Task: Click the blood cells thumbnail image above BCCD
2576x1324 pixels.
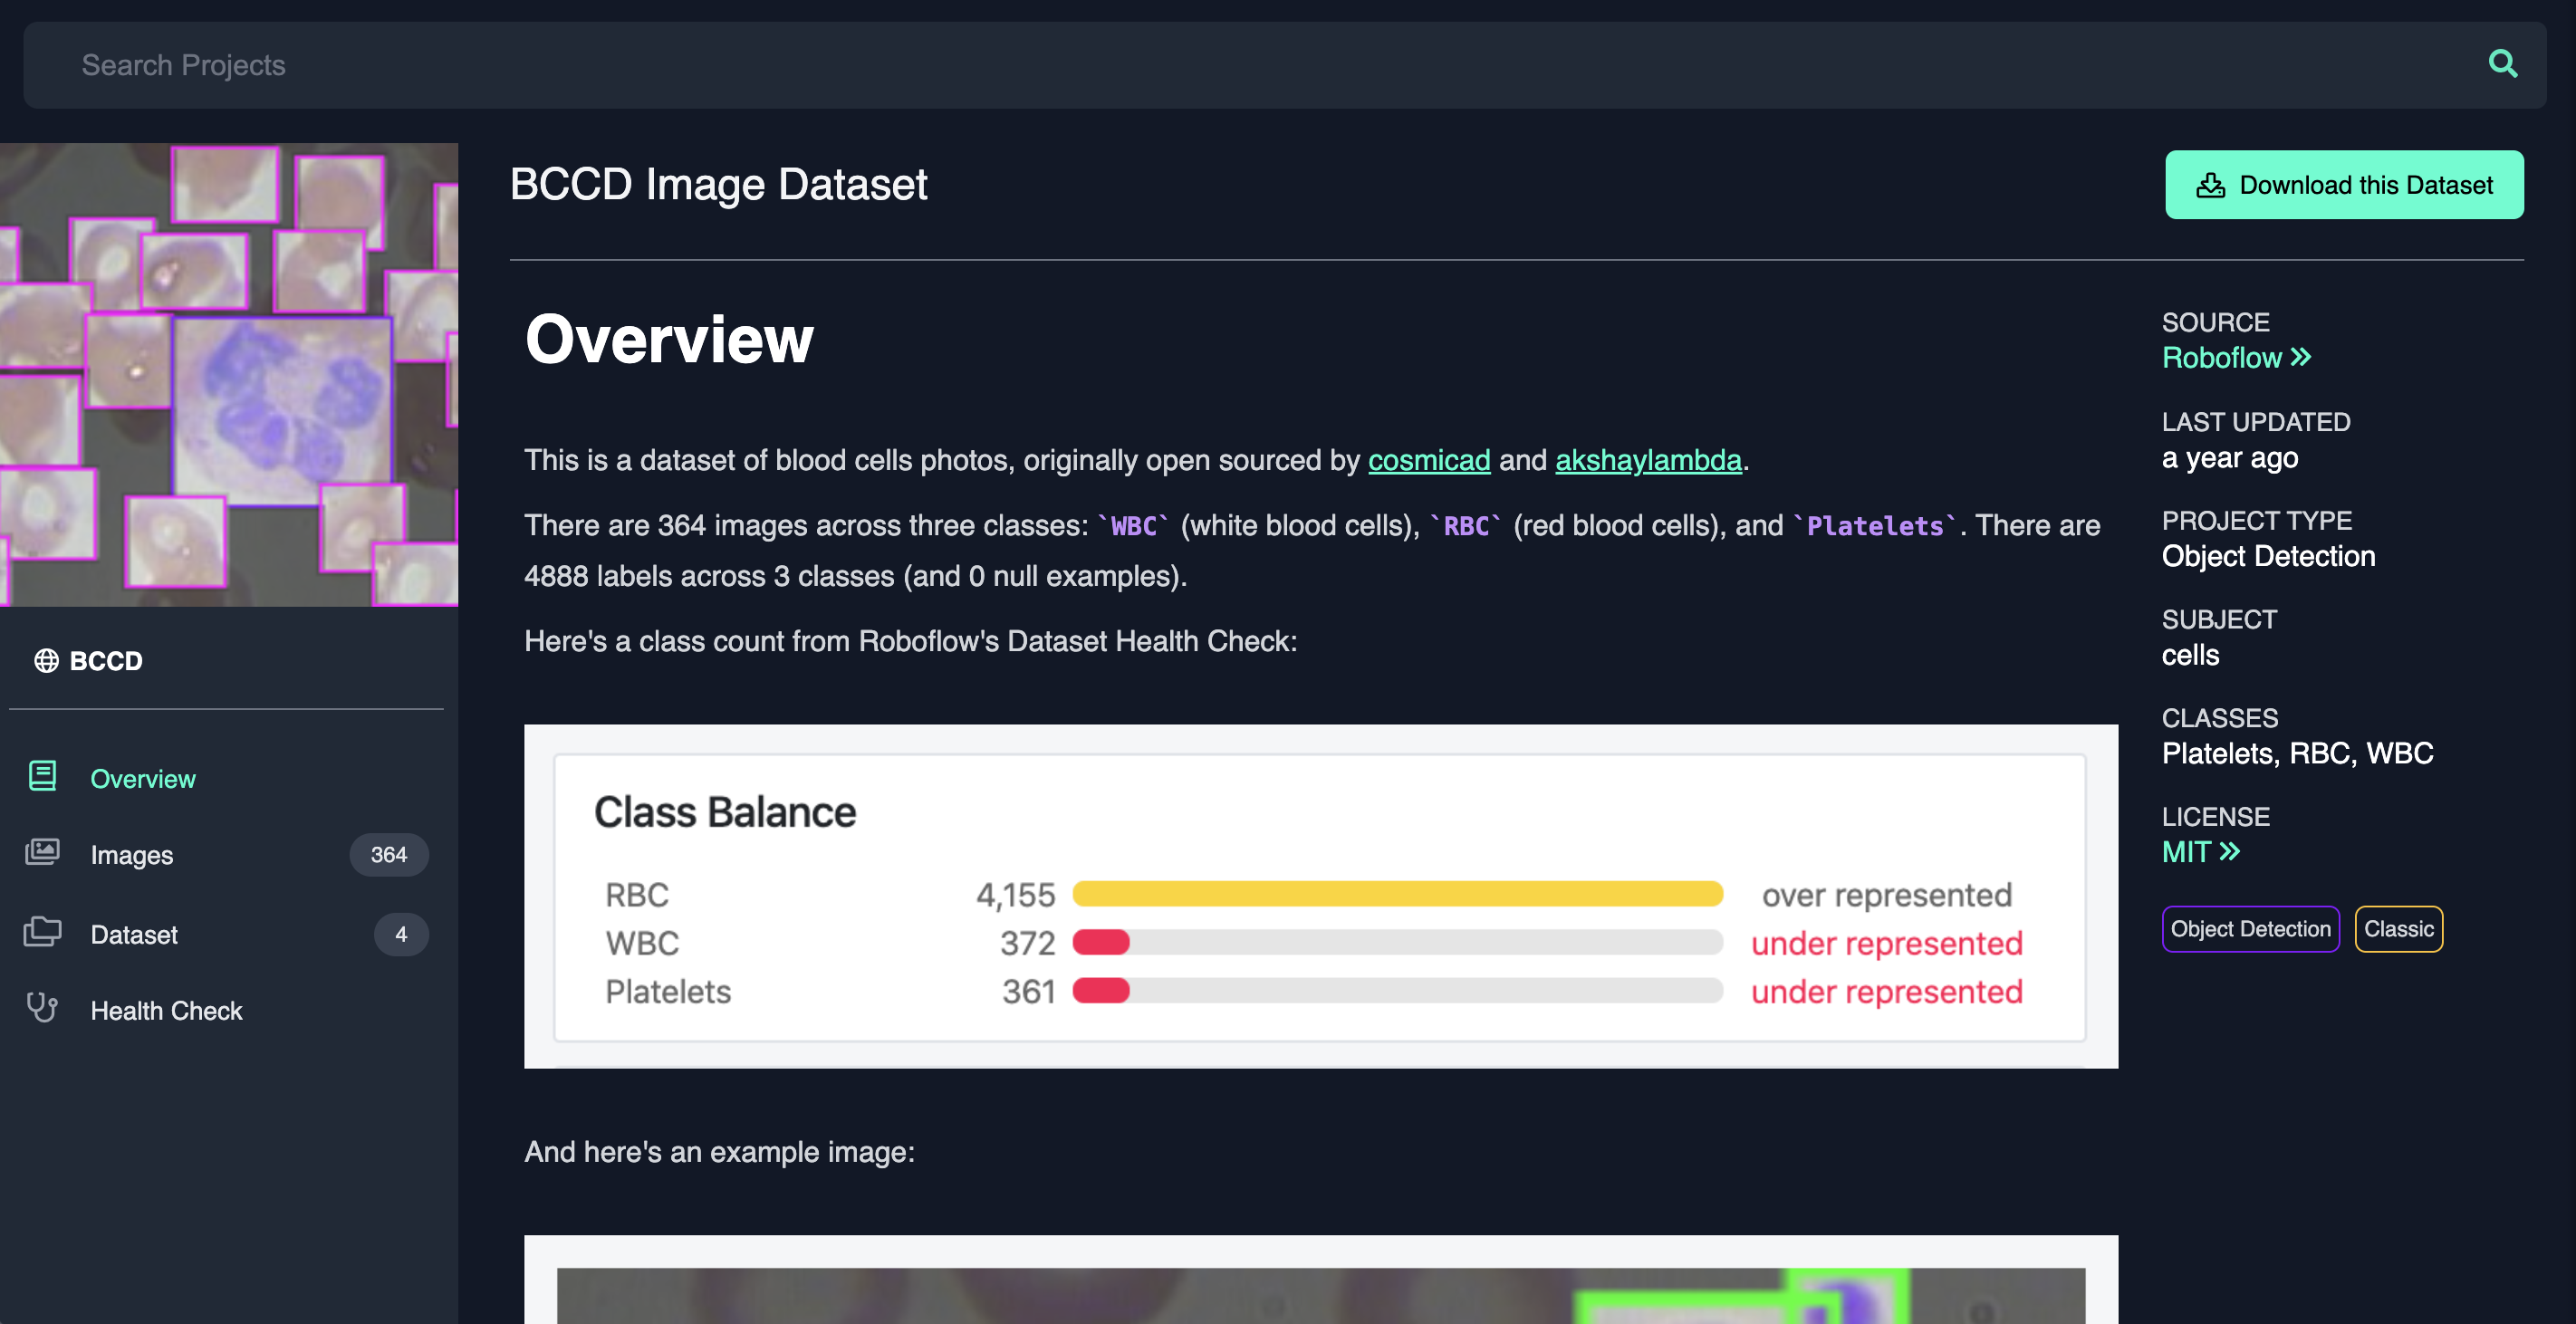Action: click(228, 372)
